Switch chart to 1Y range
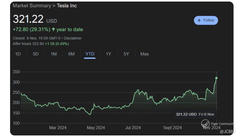The height and width of the screenshot is (137, 240). coord(109,54)
